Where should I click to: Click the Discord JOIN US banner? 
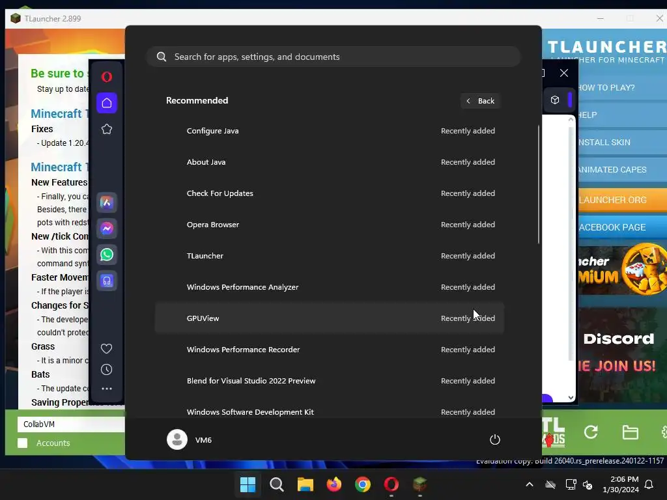click(x=622, y=354)
